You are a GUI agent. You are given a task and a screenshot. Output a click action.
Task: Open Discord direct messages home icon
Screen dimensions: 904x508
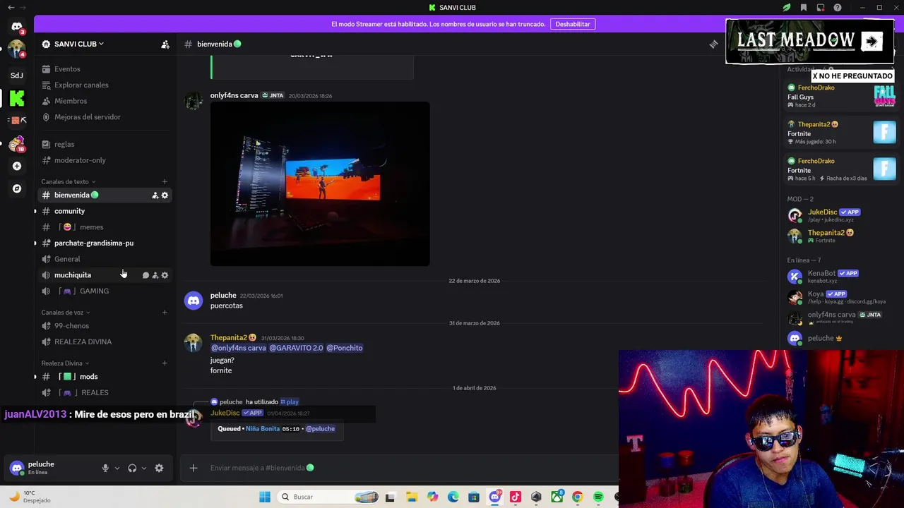[x=16, y=26]
